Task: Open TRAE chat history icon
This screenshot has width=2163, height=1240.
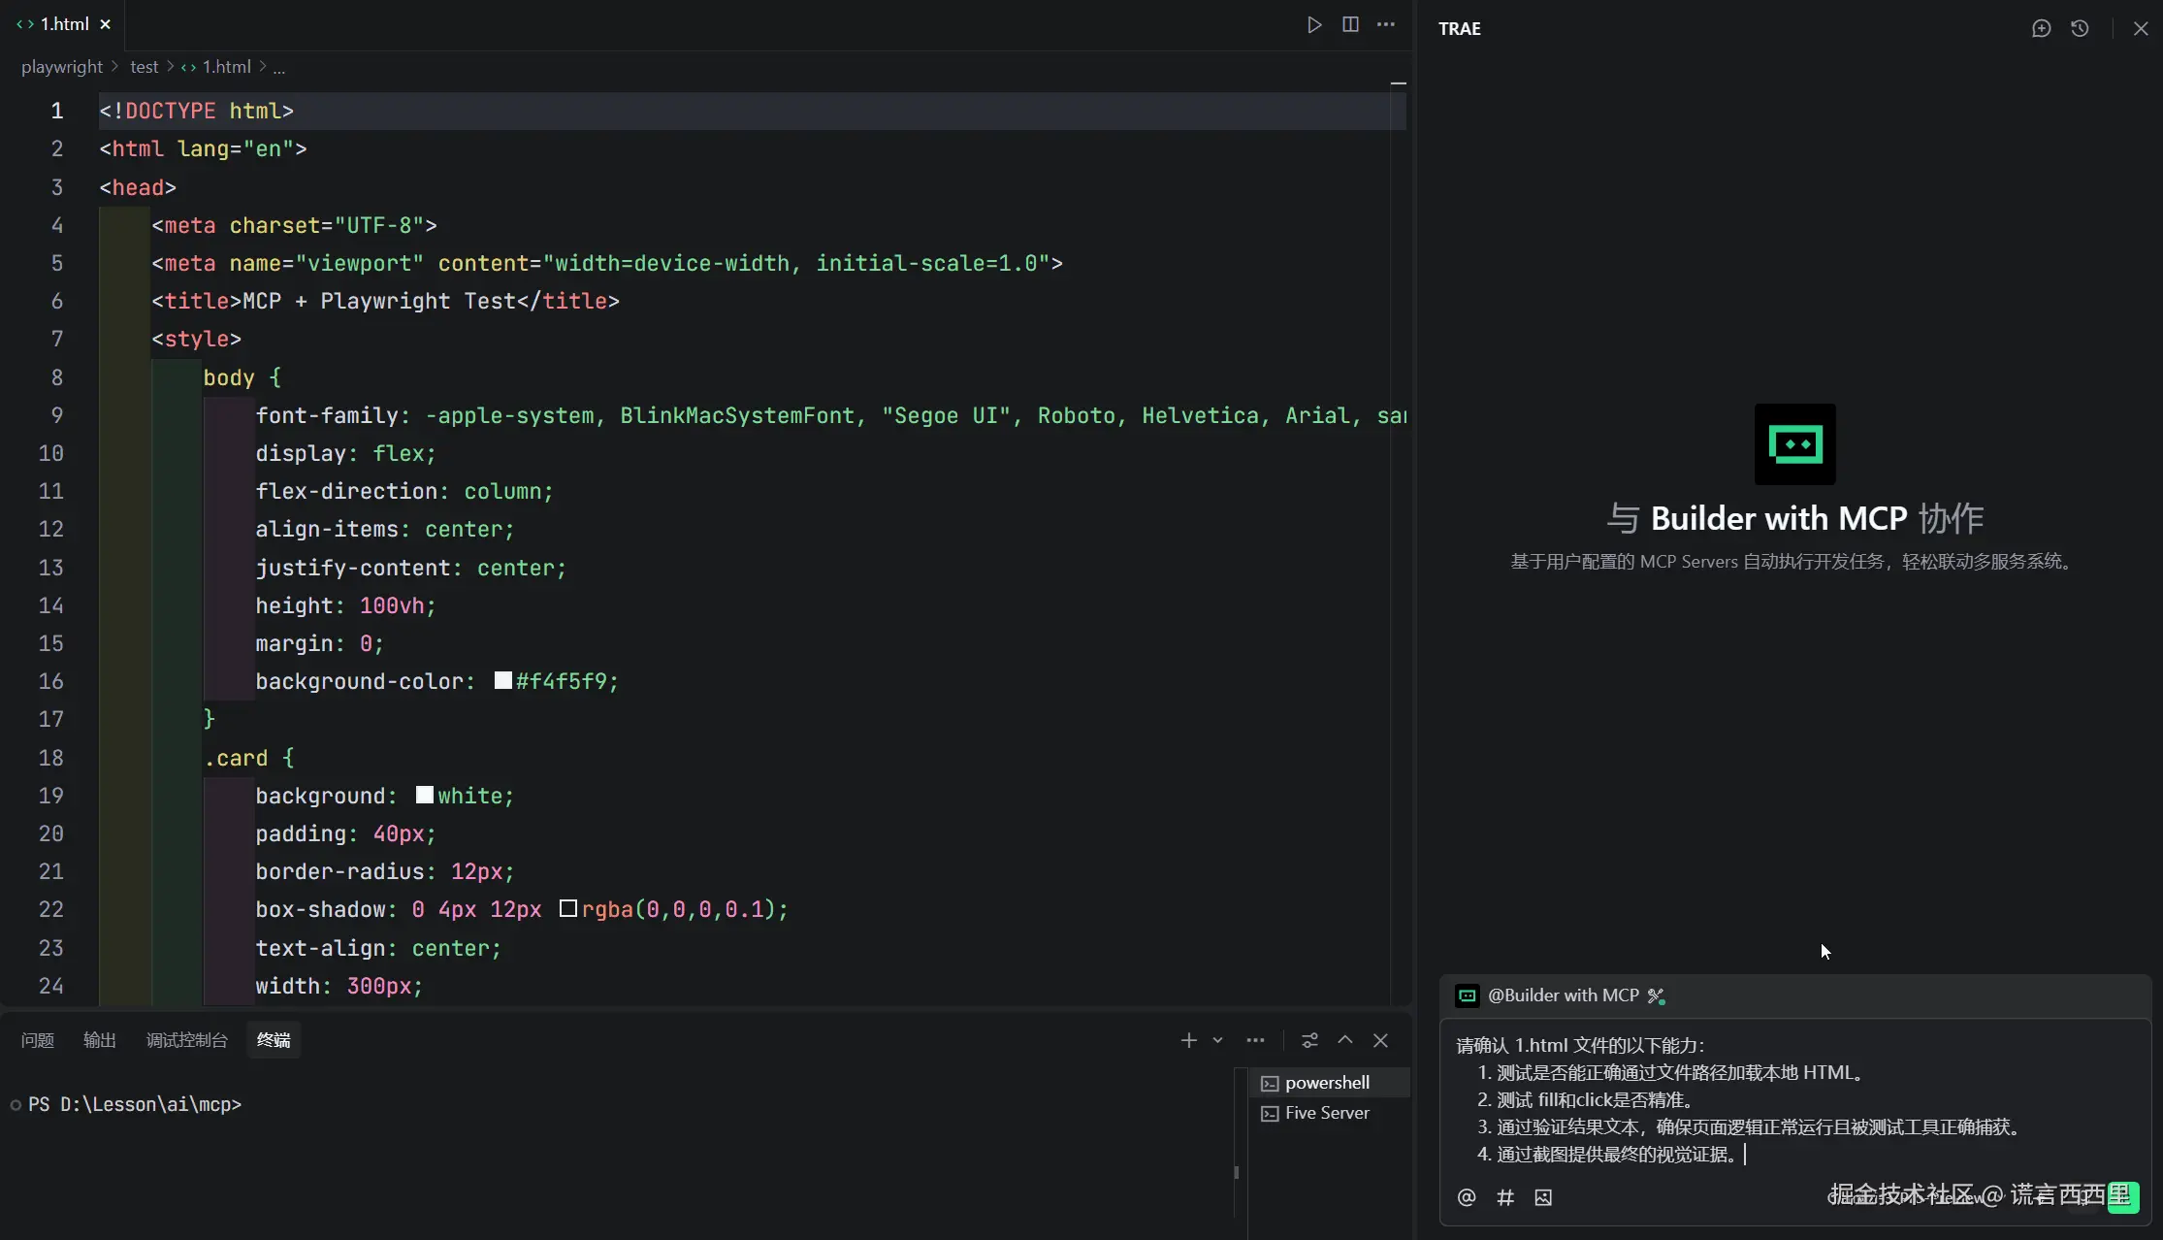Action: pyautogui.click(x=2080, y=28)
